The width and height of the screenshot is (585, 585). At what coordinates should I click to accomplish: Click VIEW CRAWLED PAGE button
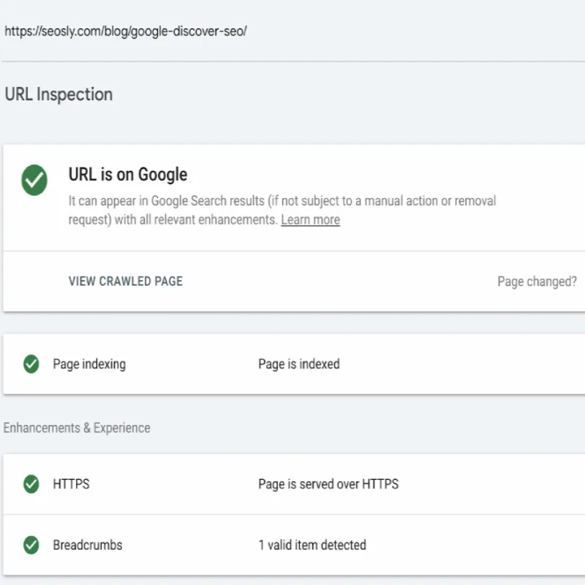pos(125,282)
